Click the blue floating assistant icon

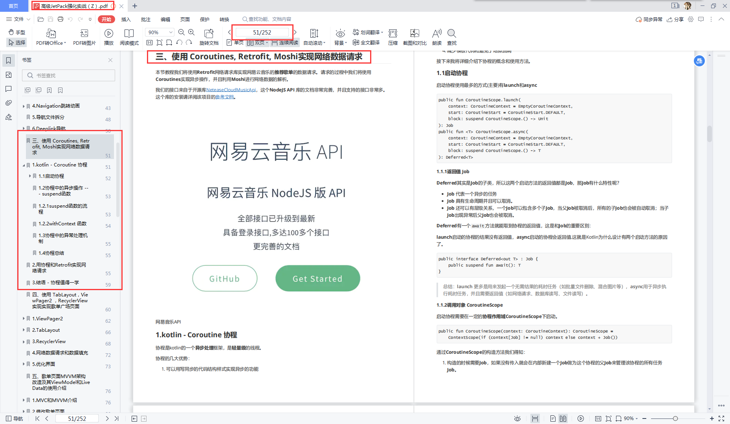699,61
